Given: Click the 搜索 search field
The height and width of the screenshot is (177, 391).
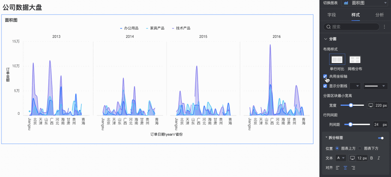Looking at the screenshot, I should [351, 27].
